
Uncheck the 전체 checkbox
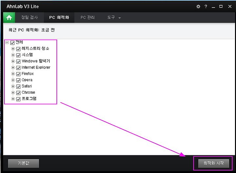12,43
